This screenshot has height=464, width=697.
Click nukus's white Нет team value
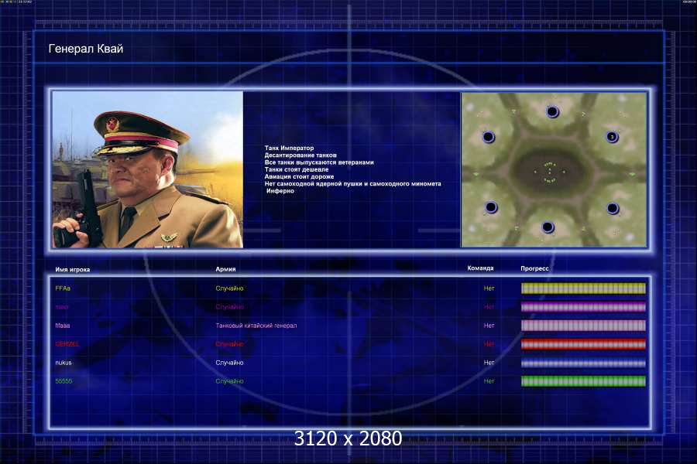[489, 363]
